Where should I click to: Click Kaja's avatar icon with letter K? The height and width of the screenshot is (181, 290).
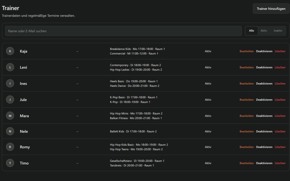[10, 51]
